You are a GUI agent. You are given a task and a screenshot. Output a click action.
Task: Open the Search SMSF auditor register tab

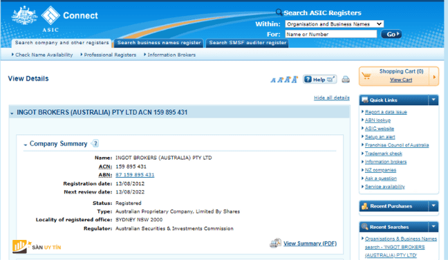[x=248, y=43]
